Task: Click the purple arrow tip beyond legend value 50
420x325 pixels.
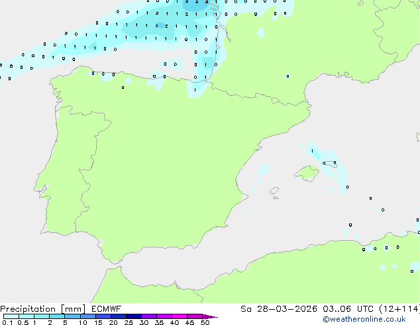Action: 210,316
